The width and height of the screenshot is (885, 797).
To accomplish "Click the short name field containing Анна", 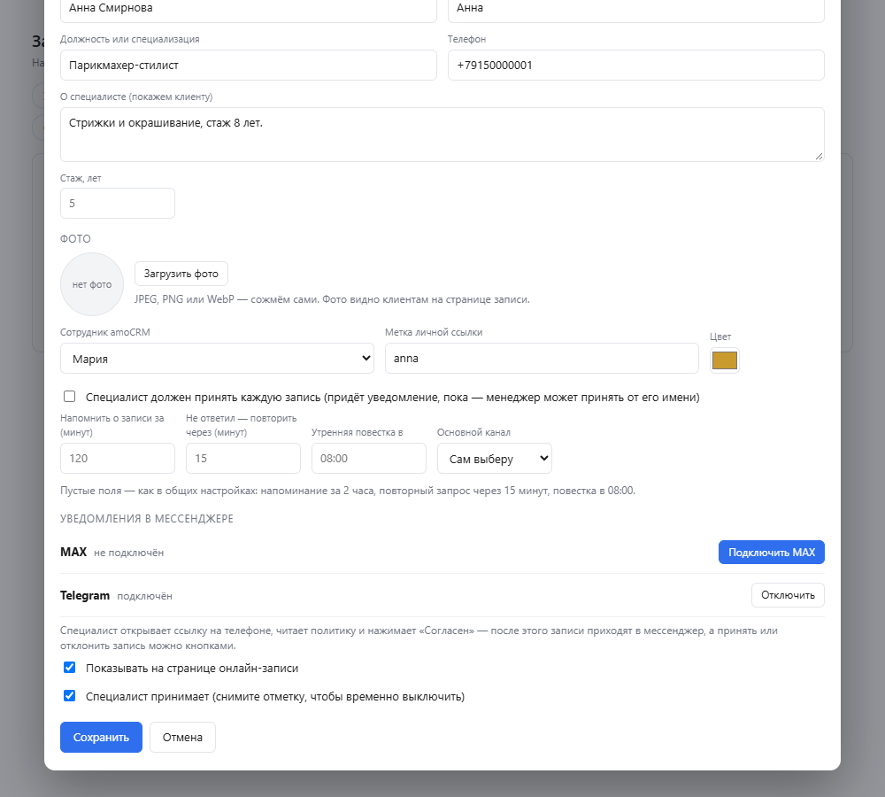I will tap(636, 9).
